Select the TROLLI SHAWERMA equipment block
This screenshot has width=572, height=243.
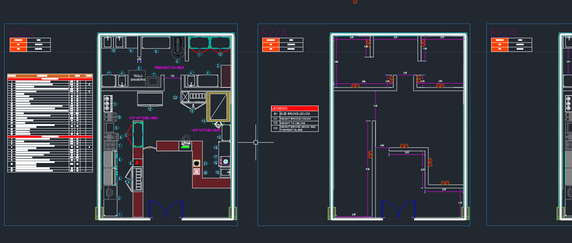pos(137,79)
